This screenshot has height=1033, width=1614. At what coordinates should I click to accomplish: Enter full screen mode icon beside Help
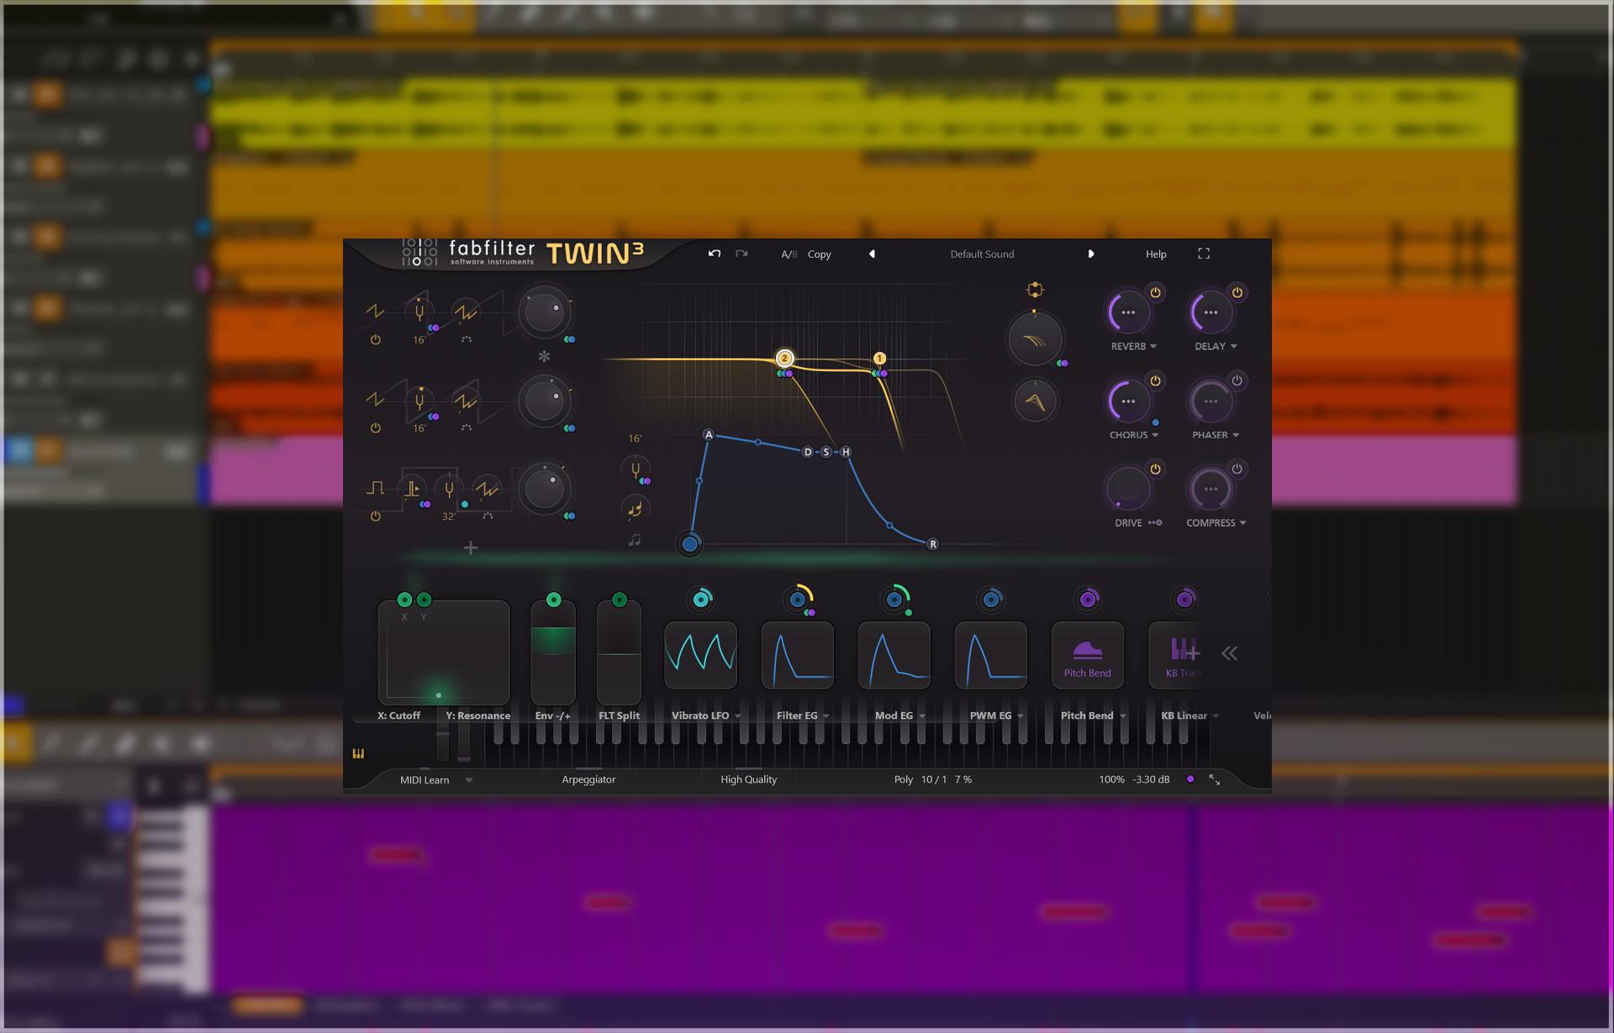coord(1204,254)
